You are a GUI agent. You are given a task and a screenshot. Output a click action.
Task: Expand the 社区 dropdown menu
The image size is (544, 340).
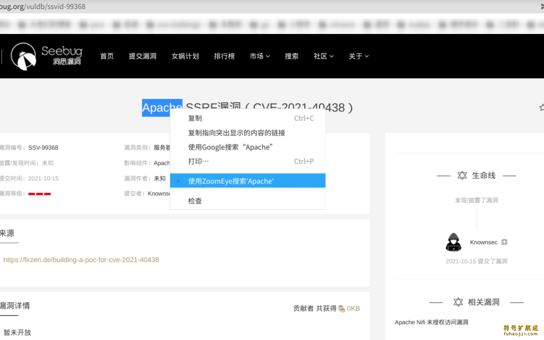pyautogui.click(x=323, y=56)
